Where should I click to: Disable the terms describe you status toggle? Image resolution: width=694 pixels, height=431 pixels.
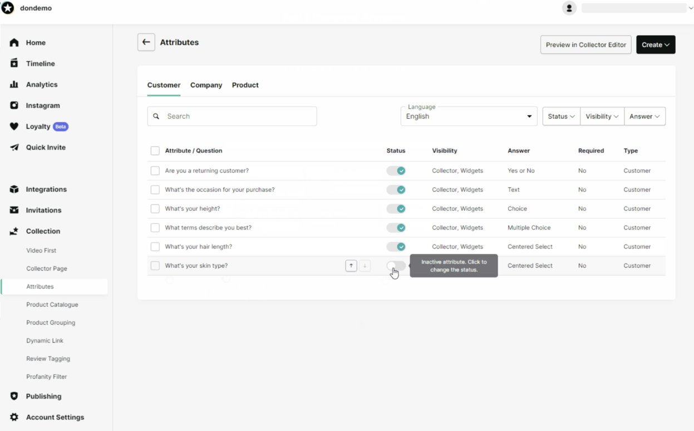point(396,228)
